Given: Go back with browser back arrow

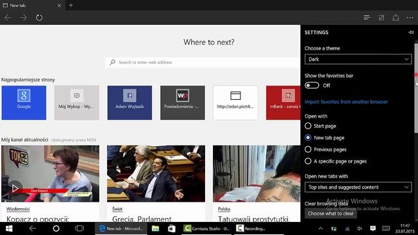Looking at the screenshot, I should pos(8,18).
